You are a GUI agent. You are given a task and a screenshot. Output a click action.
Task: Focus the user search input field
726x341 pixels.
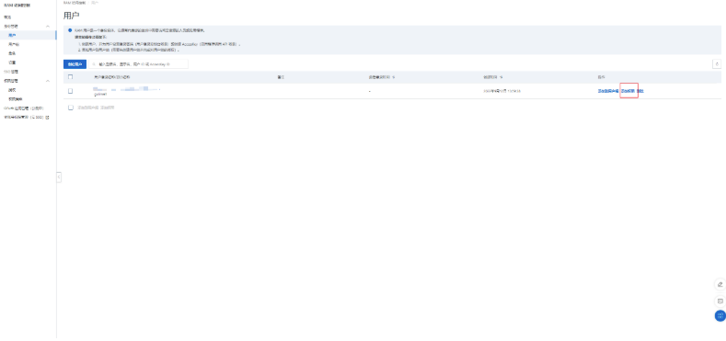point(138,64)
